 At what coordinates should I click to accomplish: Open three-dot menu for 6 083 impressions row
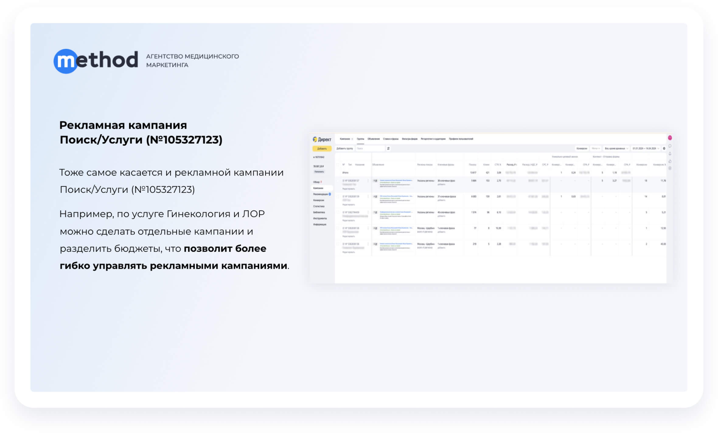(368, 196)
